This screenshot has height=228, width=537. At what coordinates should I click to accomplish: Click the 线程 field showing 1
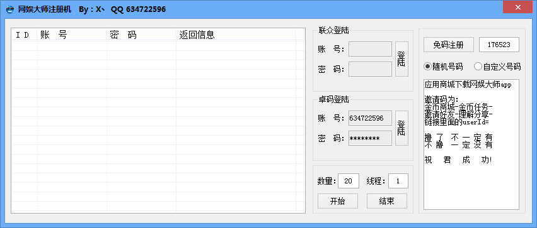click(398, 181)
